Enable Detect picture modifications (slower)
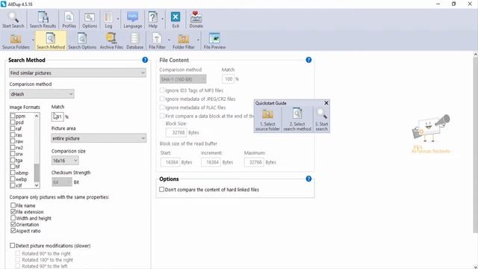This screenshot has width=478, height=269. (x=13, y=246)
